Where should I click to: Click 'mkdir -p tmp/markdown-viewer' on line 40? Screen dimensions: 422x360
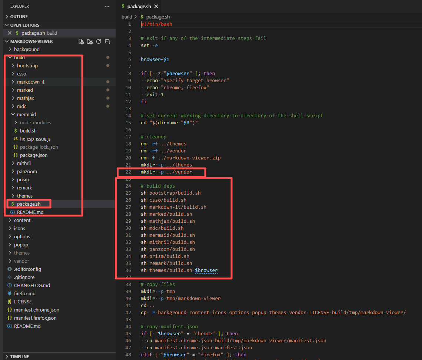(x=180, y=299)
